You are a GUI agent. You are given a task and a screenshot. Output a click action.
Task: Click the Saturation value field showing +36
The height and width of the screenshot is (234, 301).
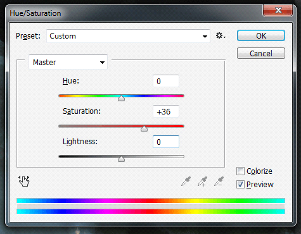(166, 111)
